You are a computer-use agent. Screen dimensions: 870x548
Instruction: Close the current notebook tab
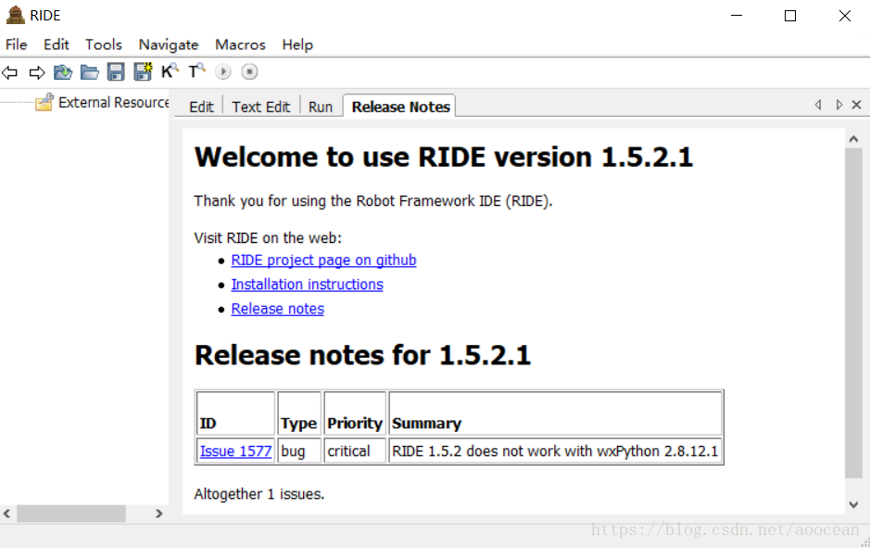[x=856, y=105]
